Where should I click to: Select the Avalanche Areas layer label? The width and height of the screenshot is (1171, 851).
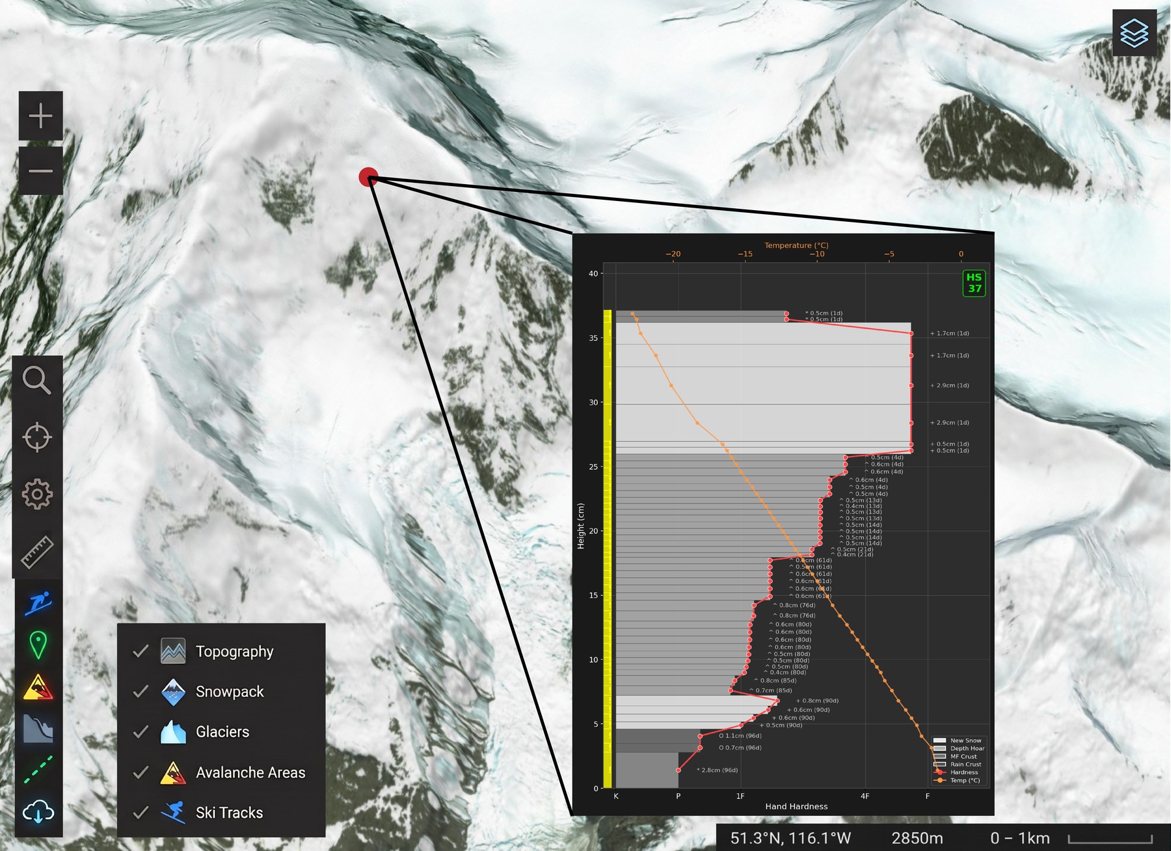[x=250, y=772]
